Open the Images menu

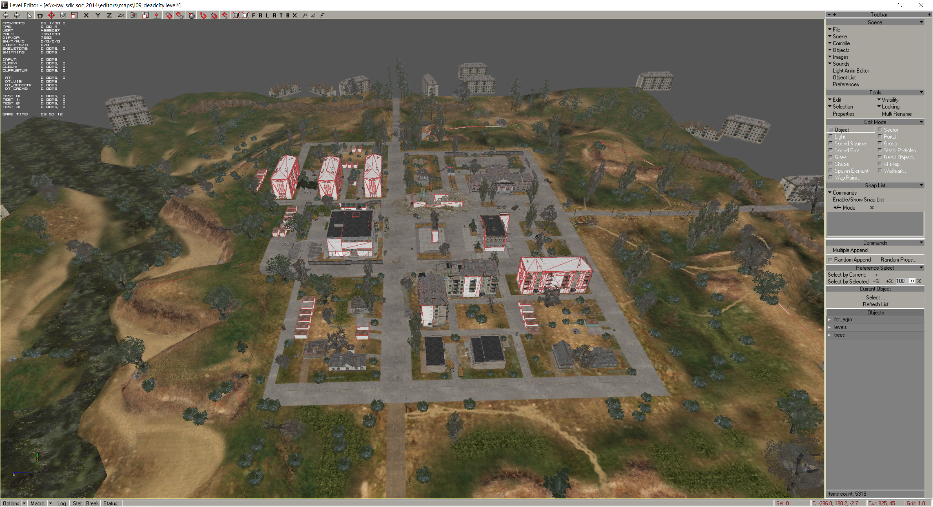838,57
